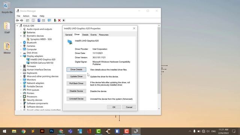Open Adobe Illustrator from the taskbar

(42, 131)
